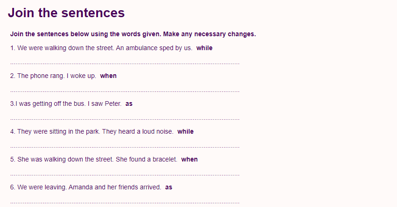Click the answer line under sentence 2
The image size is (397, 207).
(125, 91)
